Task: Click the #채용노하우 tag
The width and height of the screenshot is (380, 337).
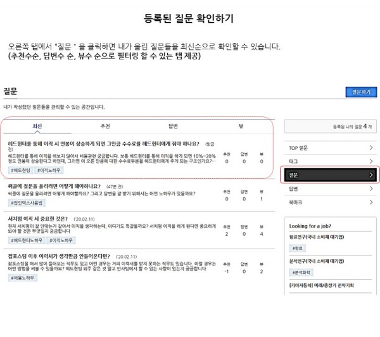Action: pyautogui.click(x=23, y=278)
